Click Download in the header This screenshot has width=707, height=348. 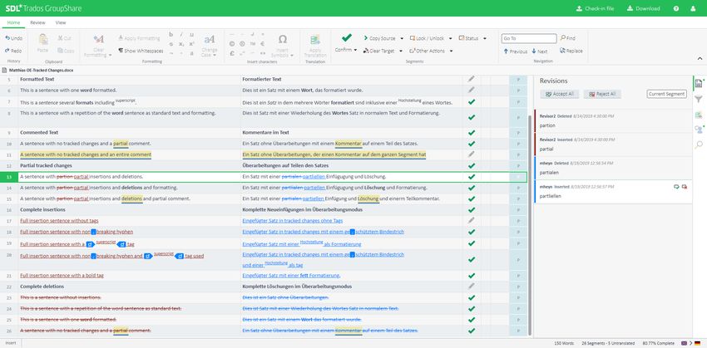click(644, 8)
